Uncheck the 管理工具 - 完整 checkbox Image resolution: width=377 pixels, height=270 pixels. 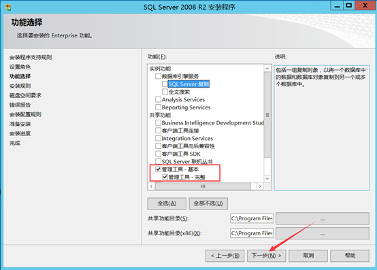[165, 177]
